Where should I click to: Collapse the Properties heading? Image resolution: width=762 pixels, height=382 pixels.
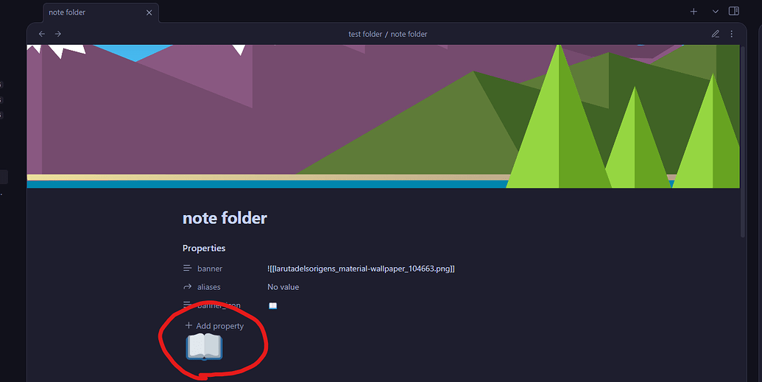tap(204, 248)
